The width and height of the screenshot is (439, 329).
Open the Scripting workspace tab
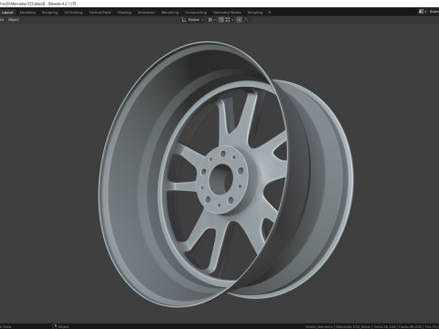[255, 13]
